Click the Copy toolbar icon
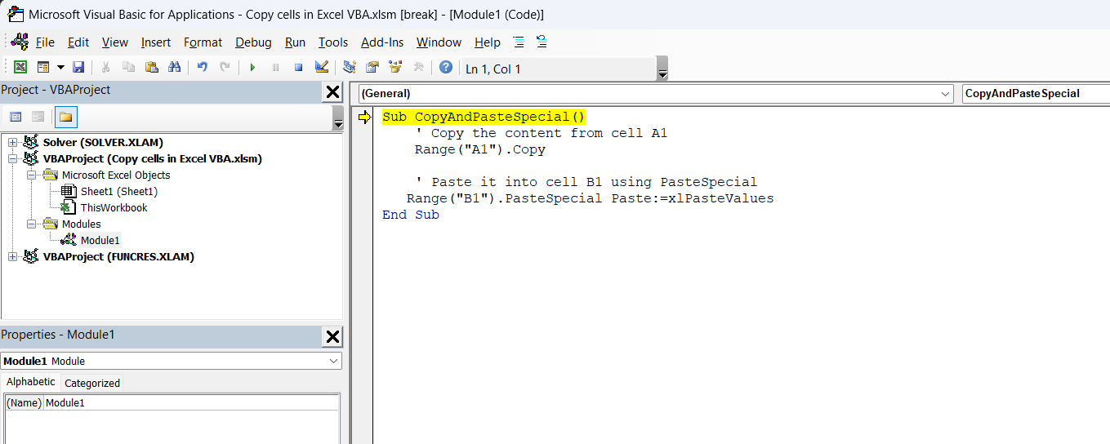The width and height of the screenshot is (1110, 444). (x=128, y=68)
